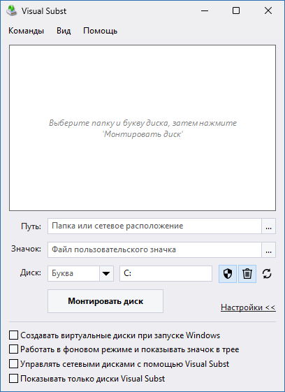The height and width of the screenshot is (392, 285).
Task: Open the Вид menu
Action: [x=64, y=31]
